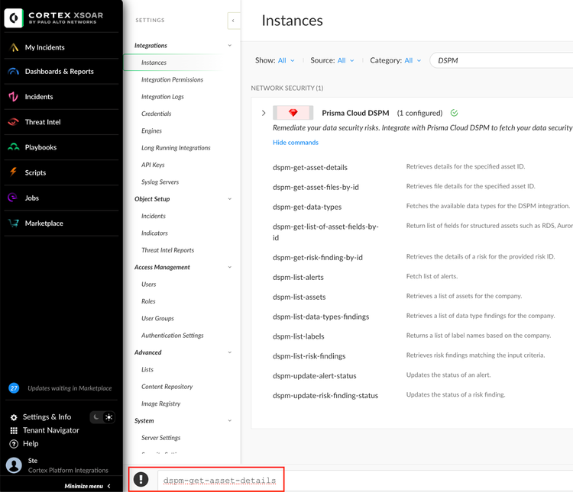
Task: Open Integration Logs settings
Action: (x=163, y=97)
